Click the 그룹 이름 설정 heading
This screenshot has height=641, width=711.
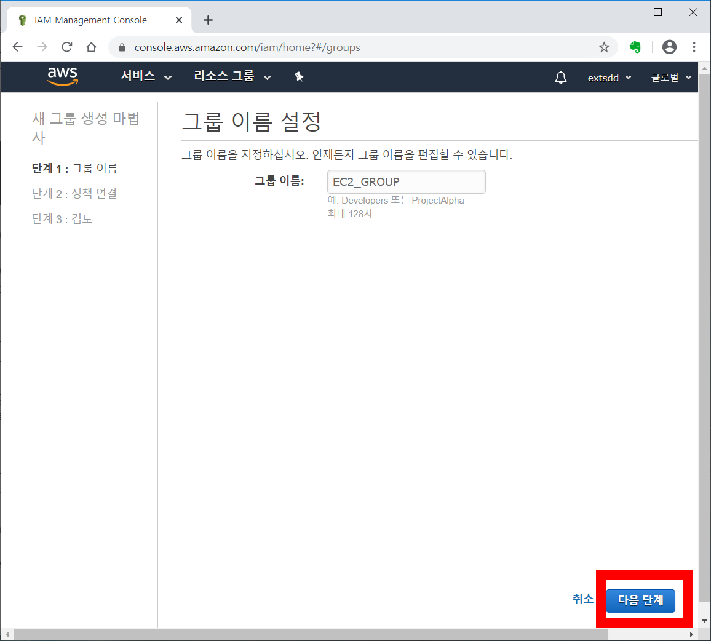pos(252,122)
